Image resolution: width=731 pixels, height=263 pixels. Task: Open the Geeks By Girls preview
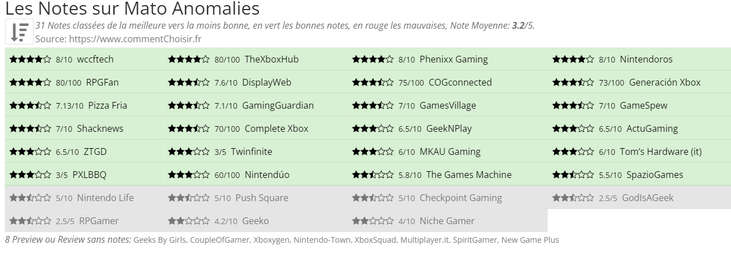[x=159, y=240]
